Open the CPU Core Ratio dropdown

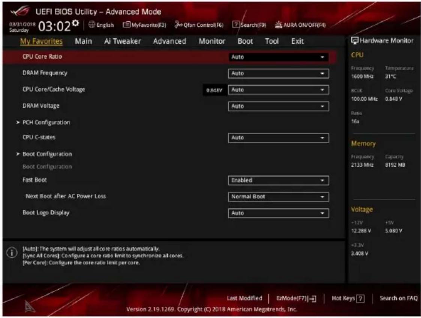click(x=279, y=57)
